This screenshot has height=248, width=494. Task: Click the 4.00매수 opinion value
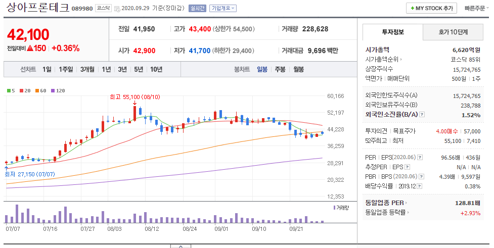pos(447,131)
